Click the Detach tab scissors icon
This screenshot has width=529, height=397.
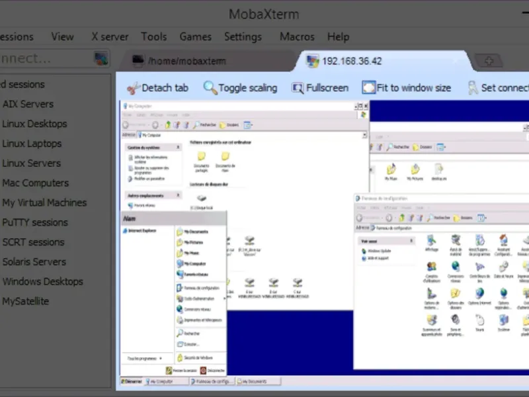134,88
